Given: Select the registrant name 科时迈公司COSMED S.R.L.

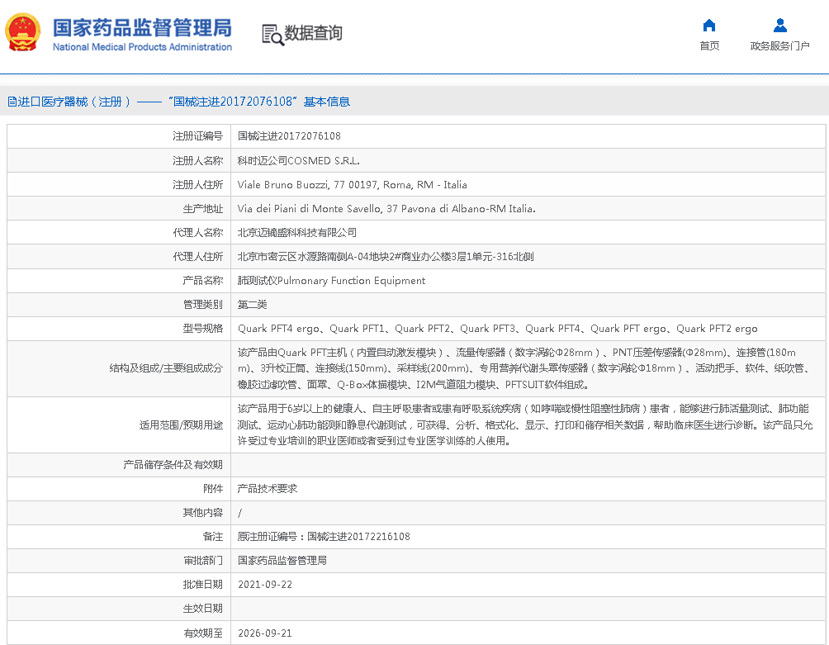Looking at the screenshot, I should click(x=298, y=160).
